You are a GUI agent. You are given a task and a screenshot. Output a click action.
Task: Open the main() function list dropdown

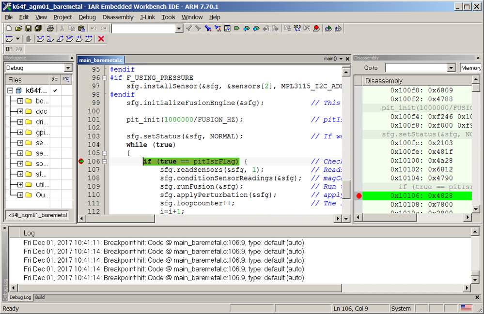pyautogui.click(x=341, y=59)
